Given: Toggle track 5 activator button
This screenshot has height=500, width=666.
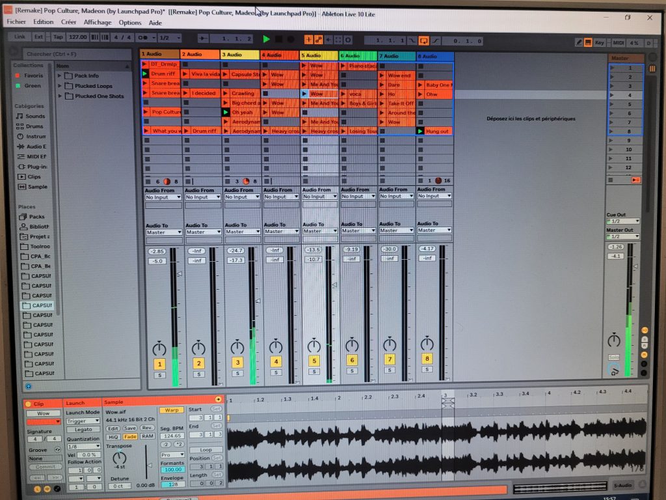Looking at the screenshot, I should point(314,361).
